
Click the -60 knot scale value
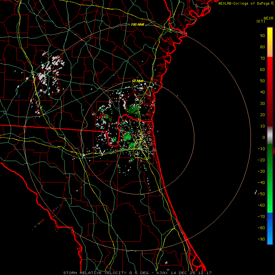click(x=261, y=205)
